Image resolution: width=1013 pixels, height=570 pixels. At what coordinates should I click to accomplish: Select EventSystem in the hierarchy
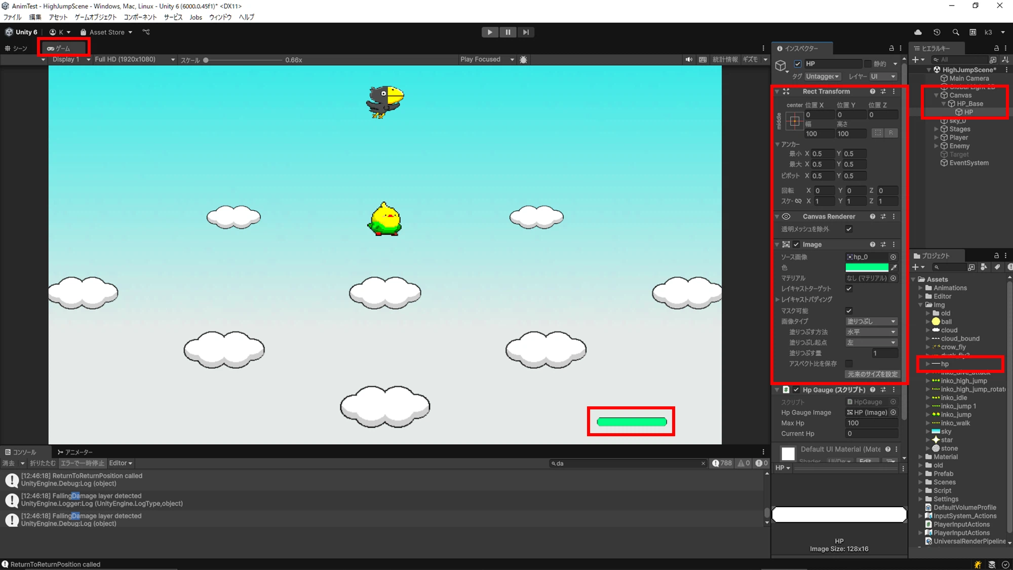(968, 163)
